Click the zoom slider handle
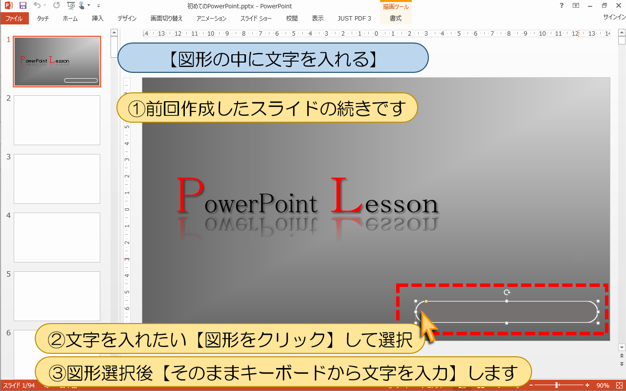This screenshot has width=626, height=391. click(557, 386)
